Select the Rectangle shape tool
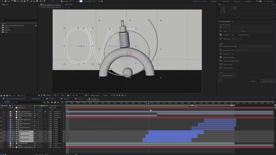 click(x=22, y=1)
